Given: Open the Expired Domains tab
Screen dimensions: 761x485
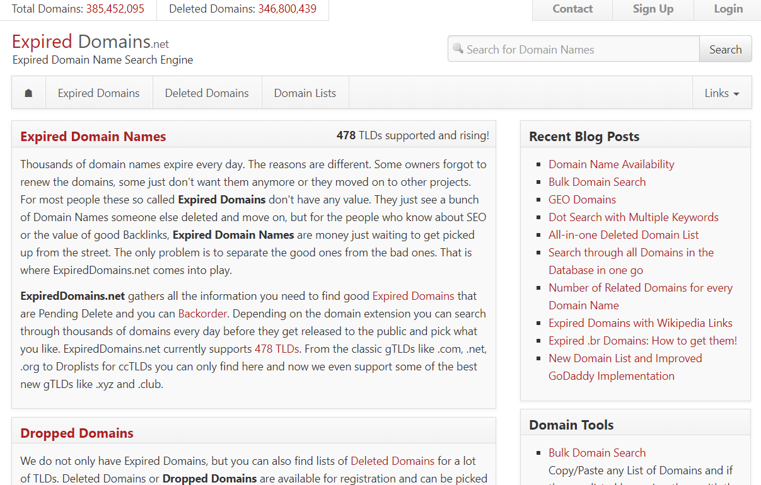Looking at the screenshot, I should click(x=98, y=93).
